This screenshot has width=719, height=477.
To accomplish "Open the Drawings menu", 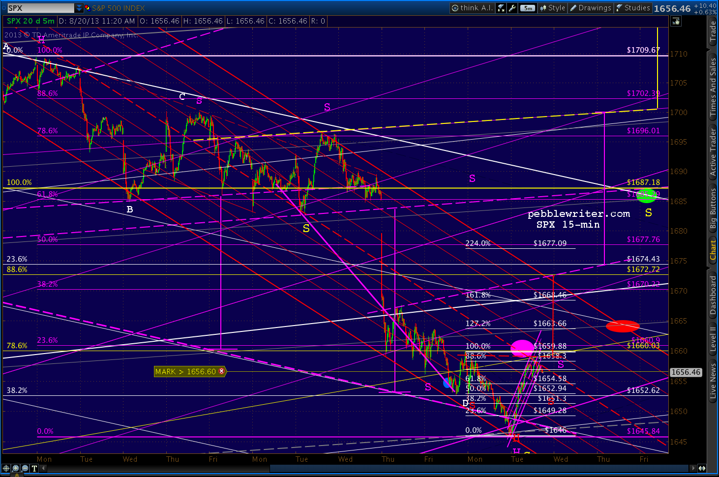I will click(x=590, y=8).
